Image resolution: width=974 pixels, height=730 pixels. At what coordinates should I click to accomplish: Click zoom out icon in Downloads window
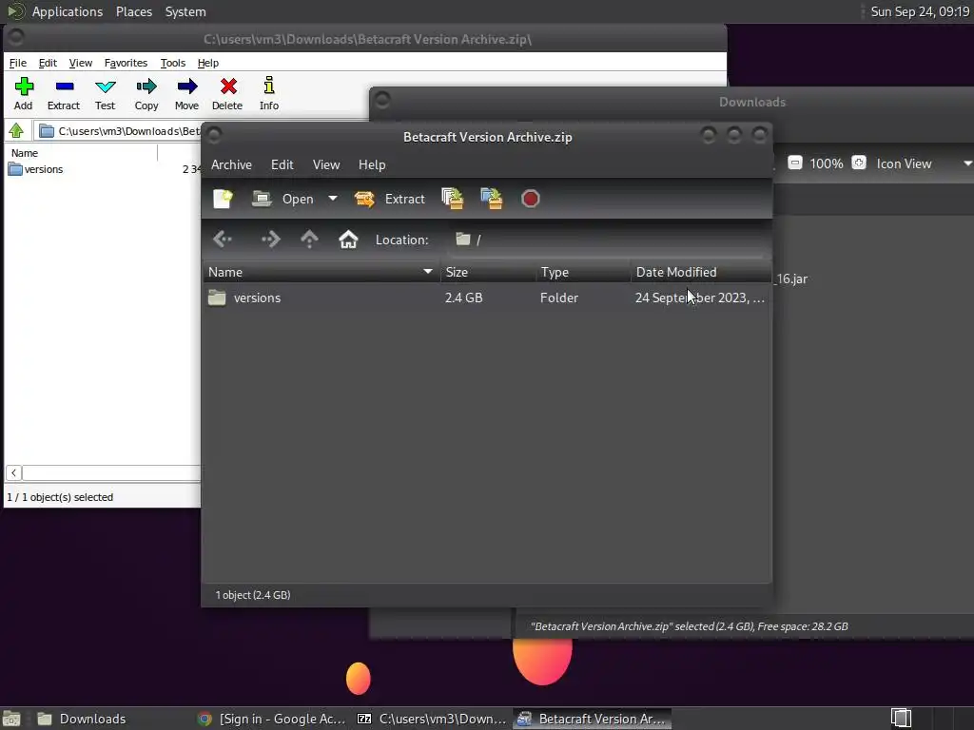click(x=794, y=163)
